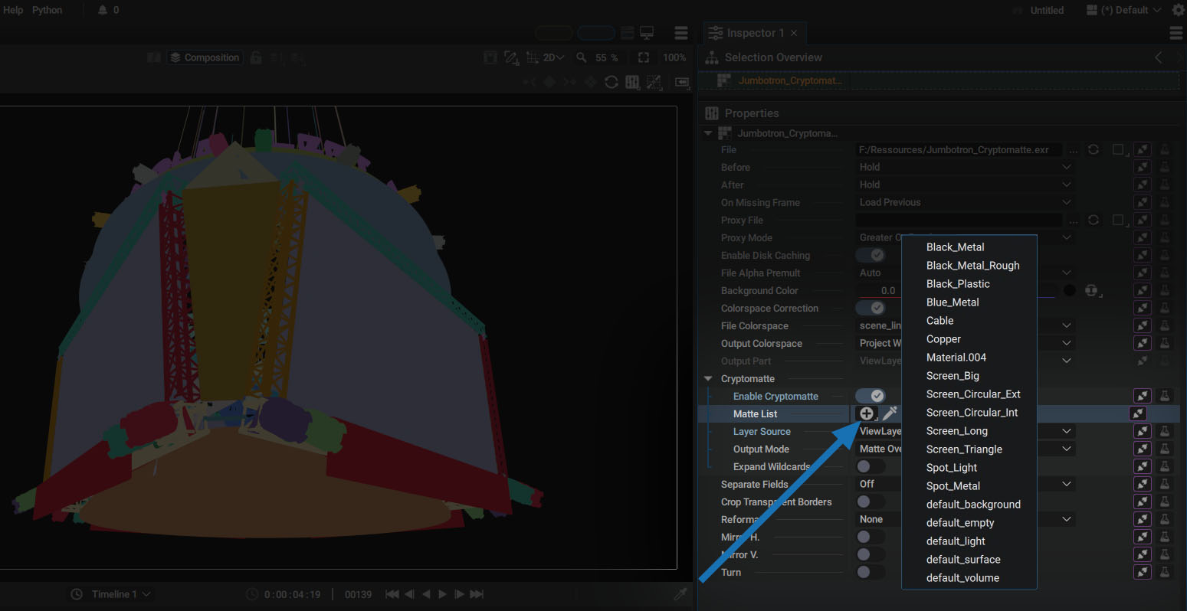The width and height of the screenshot is (1187, 611).
Task: Click the notification bell icon
Action: (x=103, y=10)
